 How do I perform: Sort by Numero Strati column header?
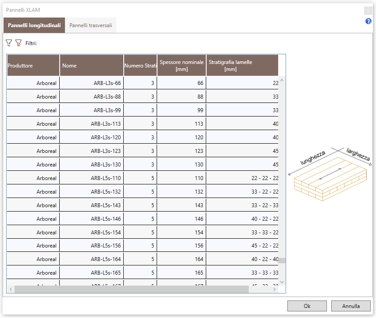(140, 65)
